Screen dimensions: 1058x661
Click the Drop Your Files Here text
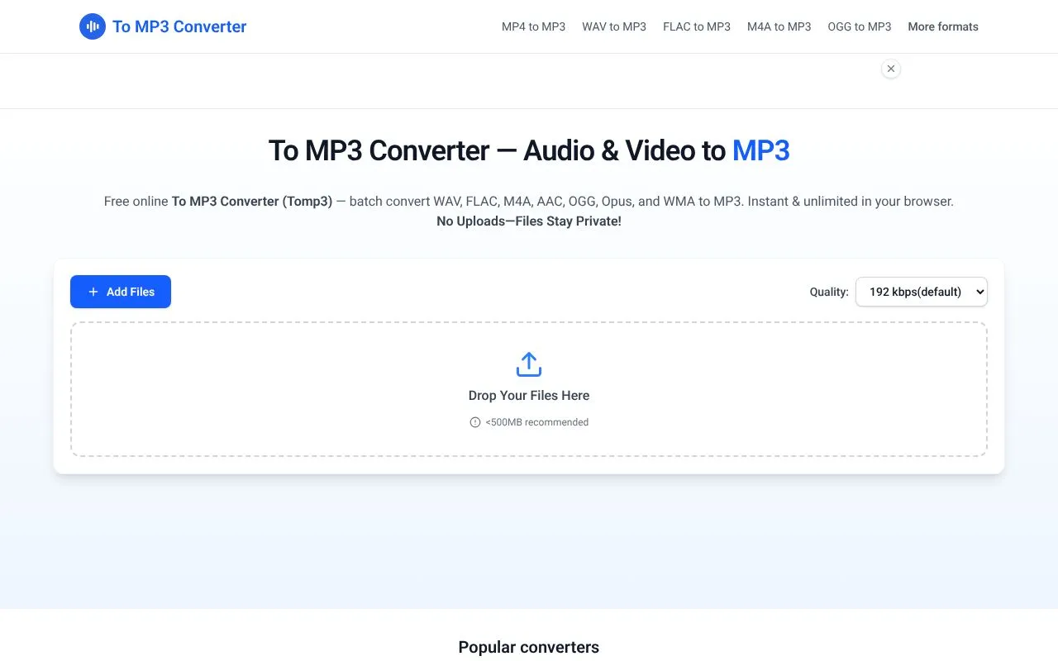pyautogui.click(x=529, y=396)
